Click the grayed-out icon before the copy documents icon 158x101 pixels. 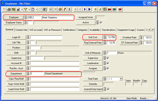coord(40,9)
